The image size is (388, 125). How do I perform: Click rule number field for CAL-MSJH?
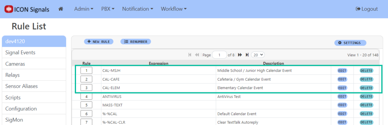[x=86, y=71]
